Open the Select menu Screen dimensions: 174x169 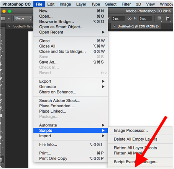click(111, 4)
